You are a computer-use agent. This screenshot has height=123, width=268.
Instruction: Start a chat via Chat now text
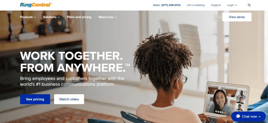click(249, 117)
